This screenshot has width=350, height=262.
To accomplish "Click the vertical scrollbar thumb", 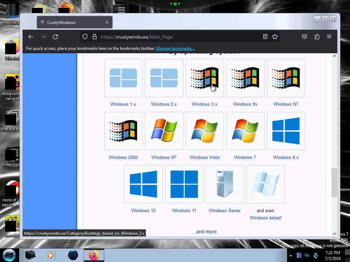I will pos(334,183).
